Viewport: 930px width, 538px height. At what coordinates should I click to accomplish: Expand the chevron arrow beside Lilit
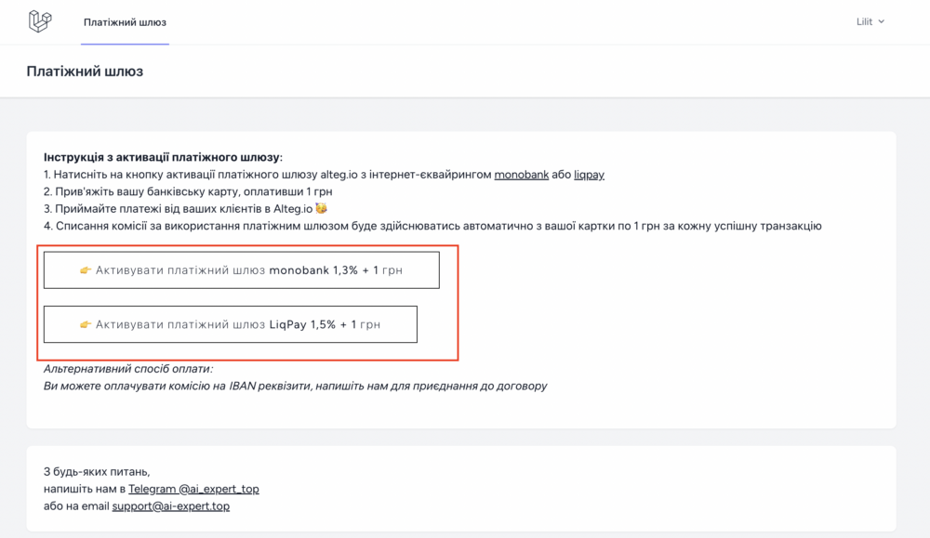[x=882, y=21]
